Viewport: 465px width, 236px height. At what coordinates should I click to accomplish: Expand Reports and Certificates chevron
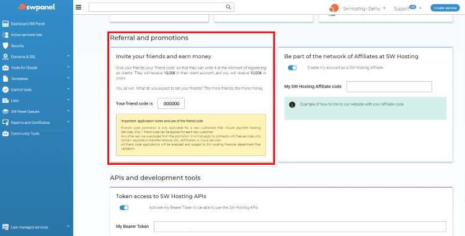click(x=68, y=121)
